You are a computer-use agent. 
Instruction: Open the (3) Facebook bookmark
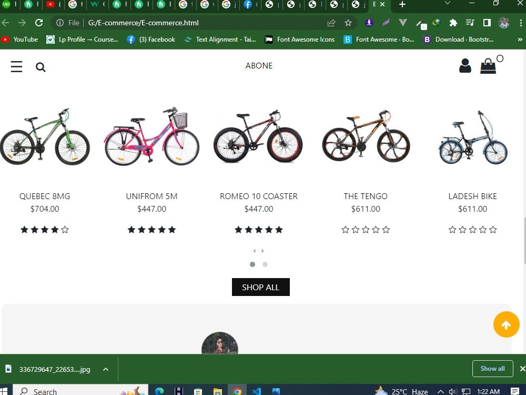[151, 39]
